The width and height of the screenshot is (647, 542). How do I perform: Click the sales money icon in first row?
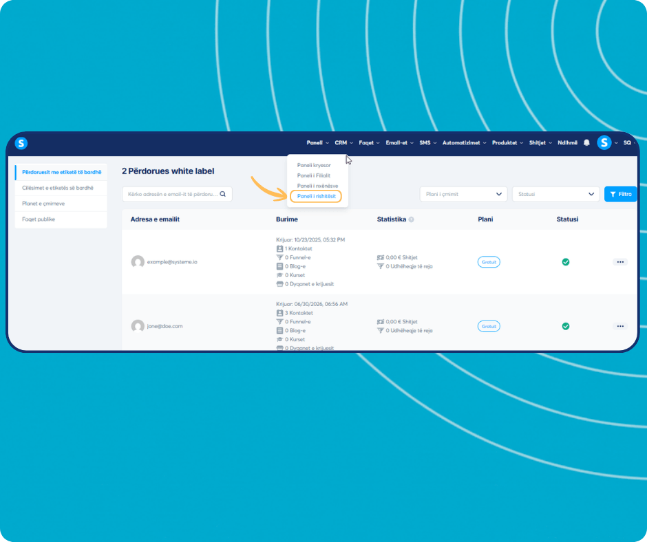[x=381, y=257]
